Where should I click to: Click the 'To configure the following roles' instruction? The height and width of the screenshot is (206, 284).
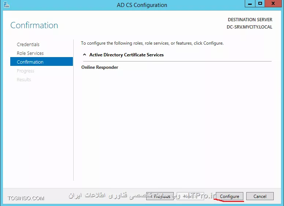[152, 43]
